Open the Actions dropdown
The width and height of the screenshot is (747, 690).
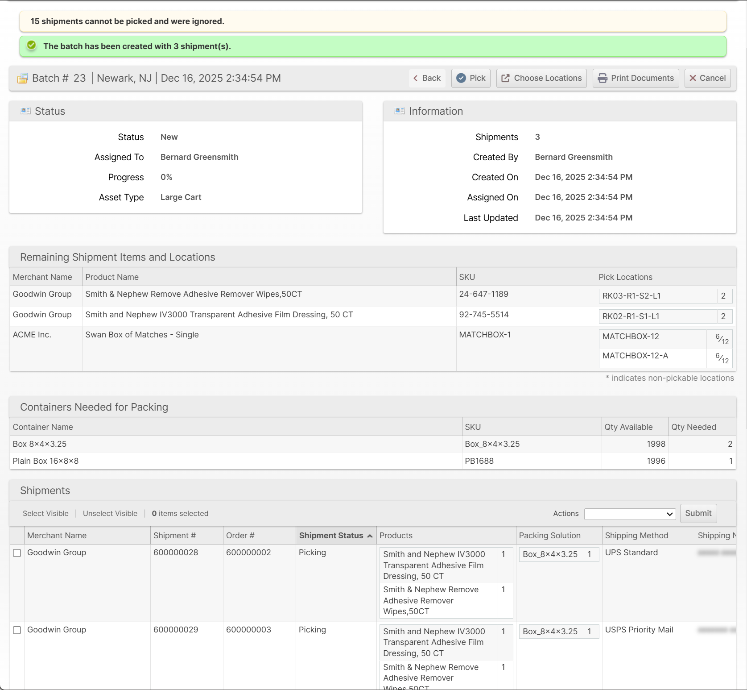coord(630,514)
